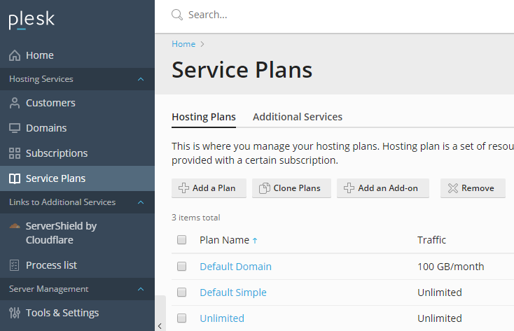Tick the select-all checkbox in table header
The height and width of the screenshot is (331, 514).
[x=181, y=240]
